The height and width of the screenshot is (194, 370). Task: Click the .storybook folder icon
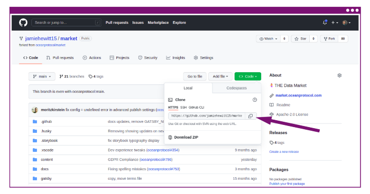tap(35, 141)
